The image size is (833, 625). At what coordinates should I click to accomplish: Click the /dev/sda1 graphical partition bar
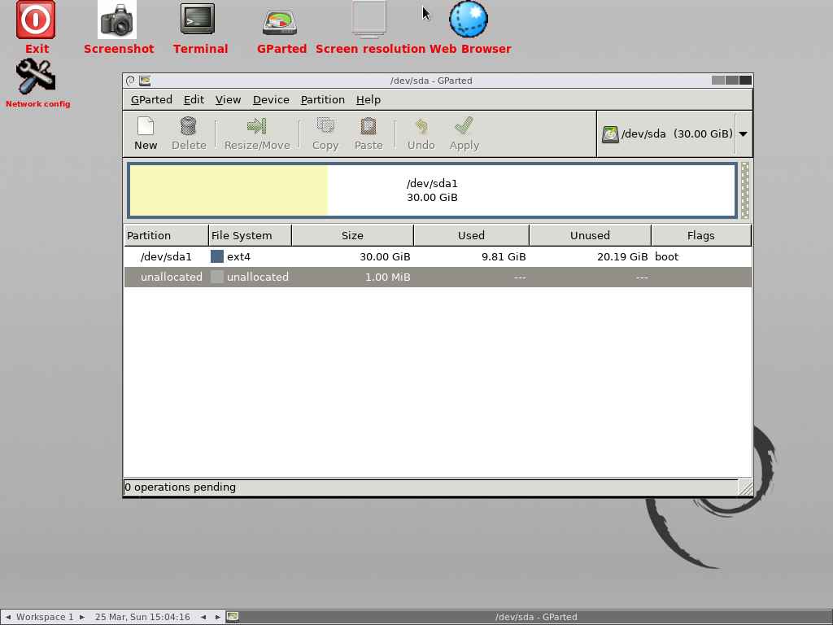point(432,190)
